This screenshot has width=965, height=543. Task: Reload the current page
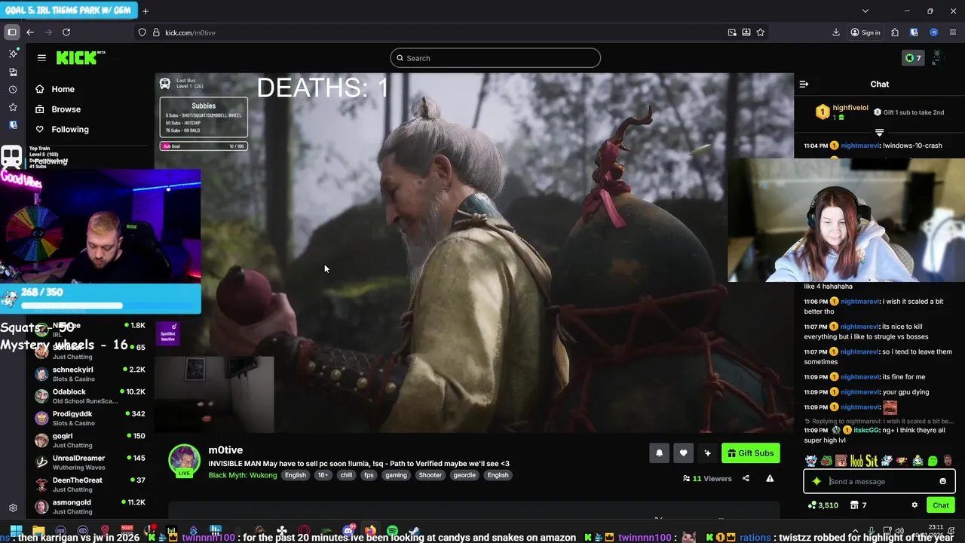pyautogui.click(x=66, y=32)
